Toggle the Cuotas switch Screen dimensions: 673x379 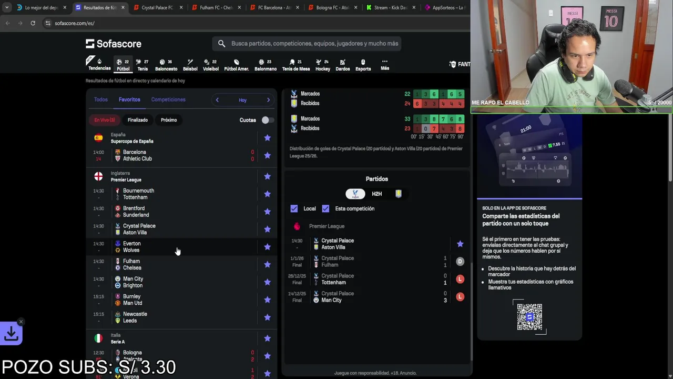(x=267, y=120)
